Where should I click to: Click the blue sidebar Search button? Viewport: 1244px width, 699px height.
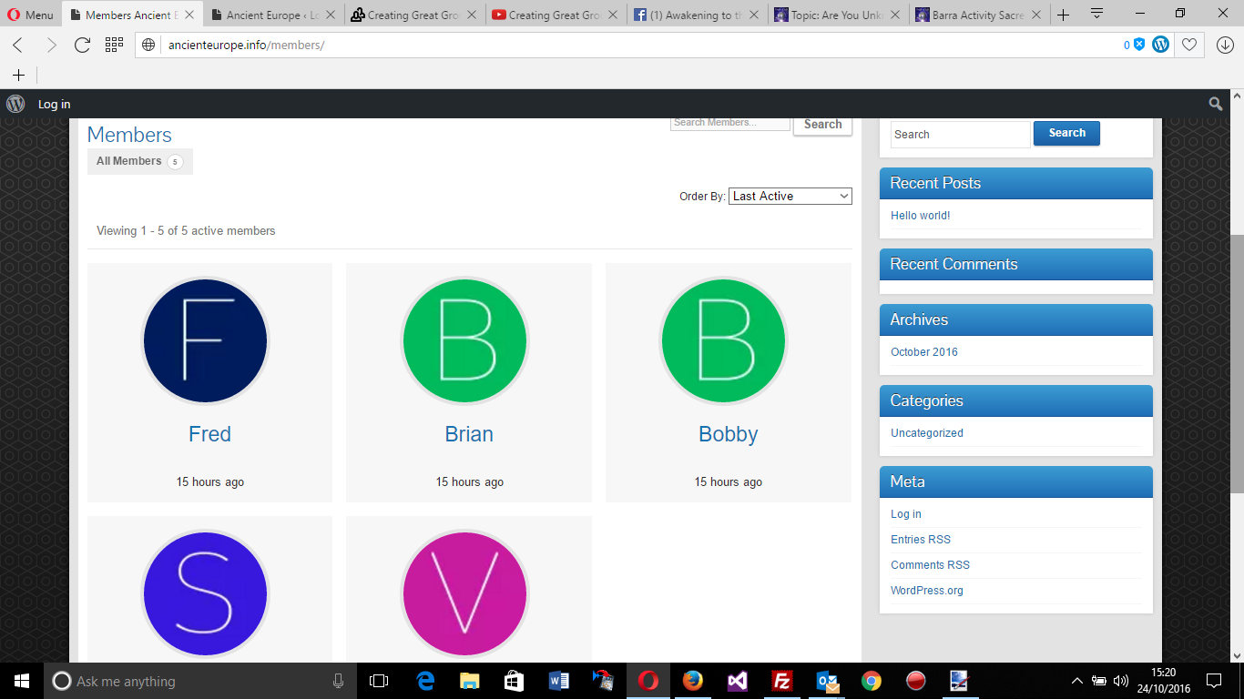click(x=1066, y=133)
